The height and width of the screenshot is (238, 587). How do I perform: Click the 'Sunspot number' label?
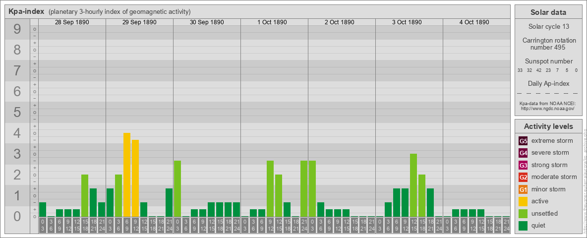click(x=548, y=61)
